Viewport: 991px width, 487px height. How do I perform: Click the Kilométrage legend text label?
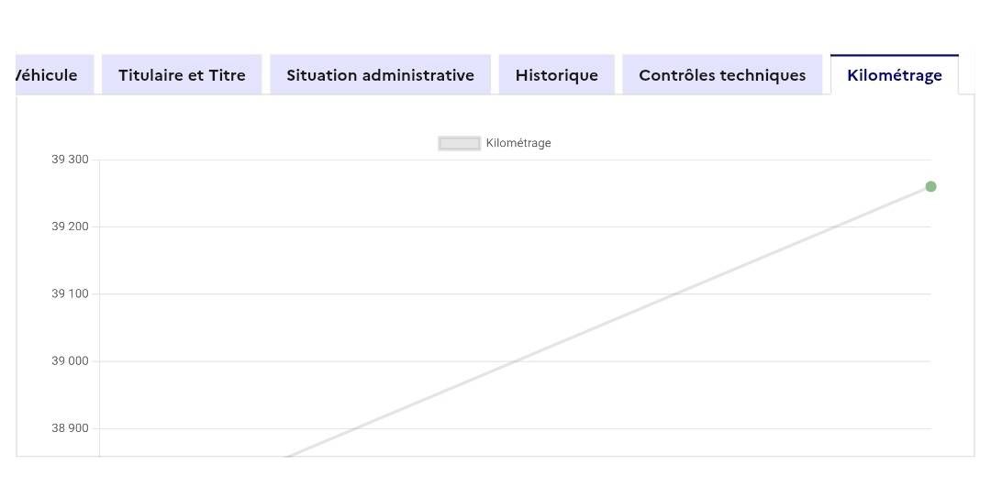tap(518, 143)
